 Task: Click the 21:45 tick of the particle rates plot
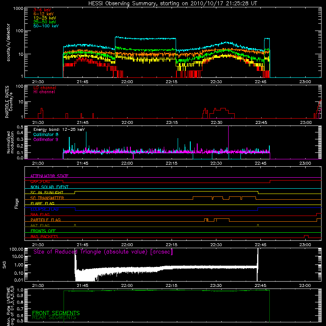tap(83, 123)
